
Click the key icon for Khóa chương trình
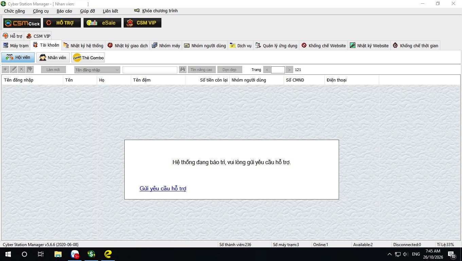pyautogui.click(x=137, y=11)
